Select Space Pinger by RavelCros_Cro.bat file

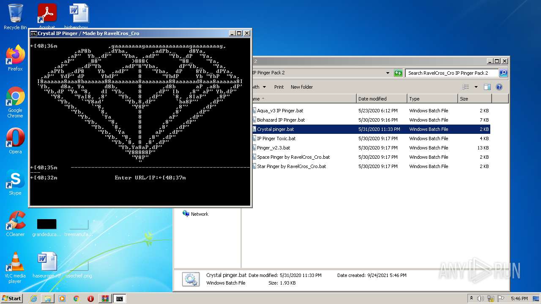(293, 157)
